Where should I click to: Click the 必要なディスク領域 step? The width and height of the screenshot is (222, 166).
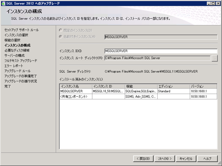click(x=17, y=51)
